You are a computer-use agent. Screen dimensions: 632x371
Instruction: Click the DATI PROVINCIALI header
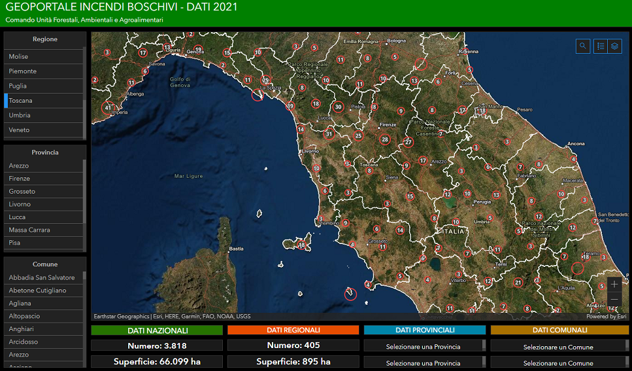pos(425,330)
